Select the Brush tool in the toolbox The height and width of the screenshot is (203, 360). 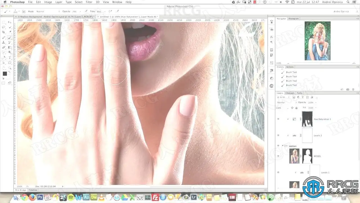(x=10, y=37)
